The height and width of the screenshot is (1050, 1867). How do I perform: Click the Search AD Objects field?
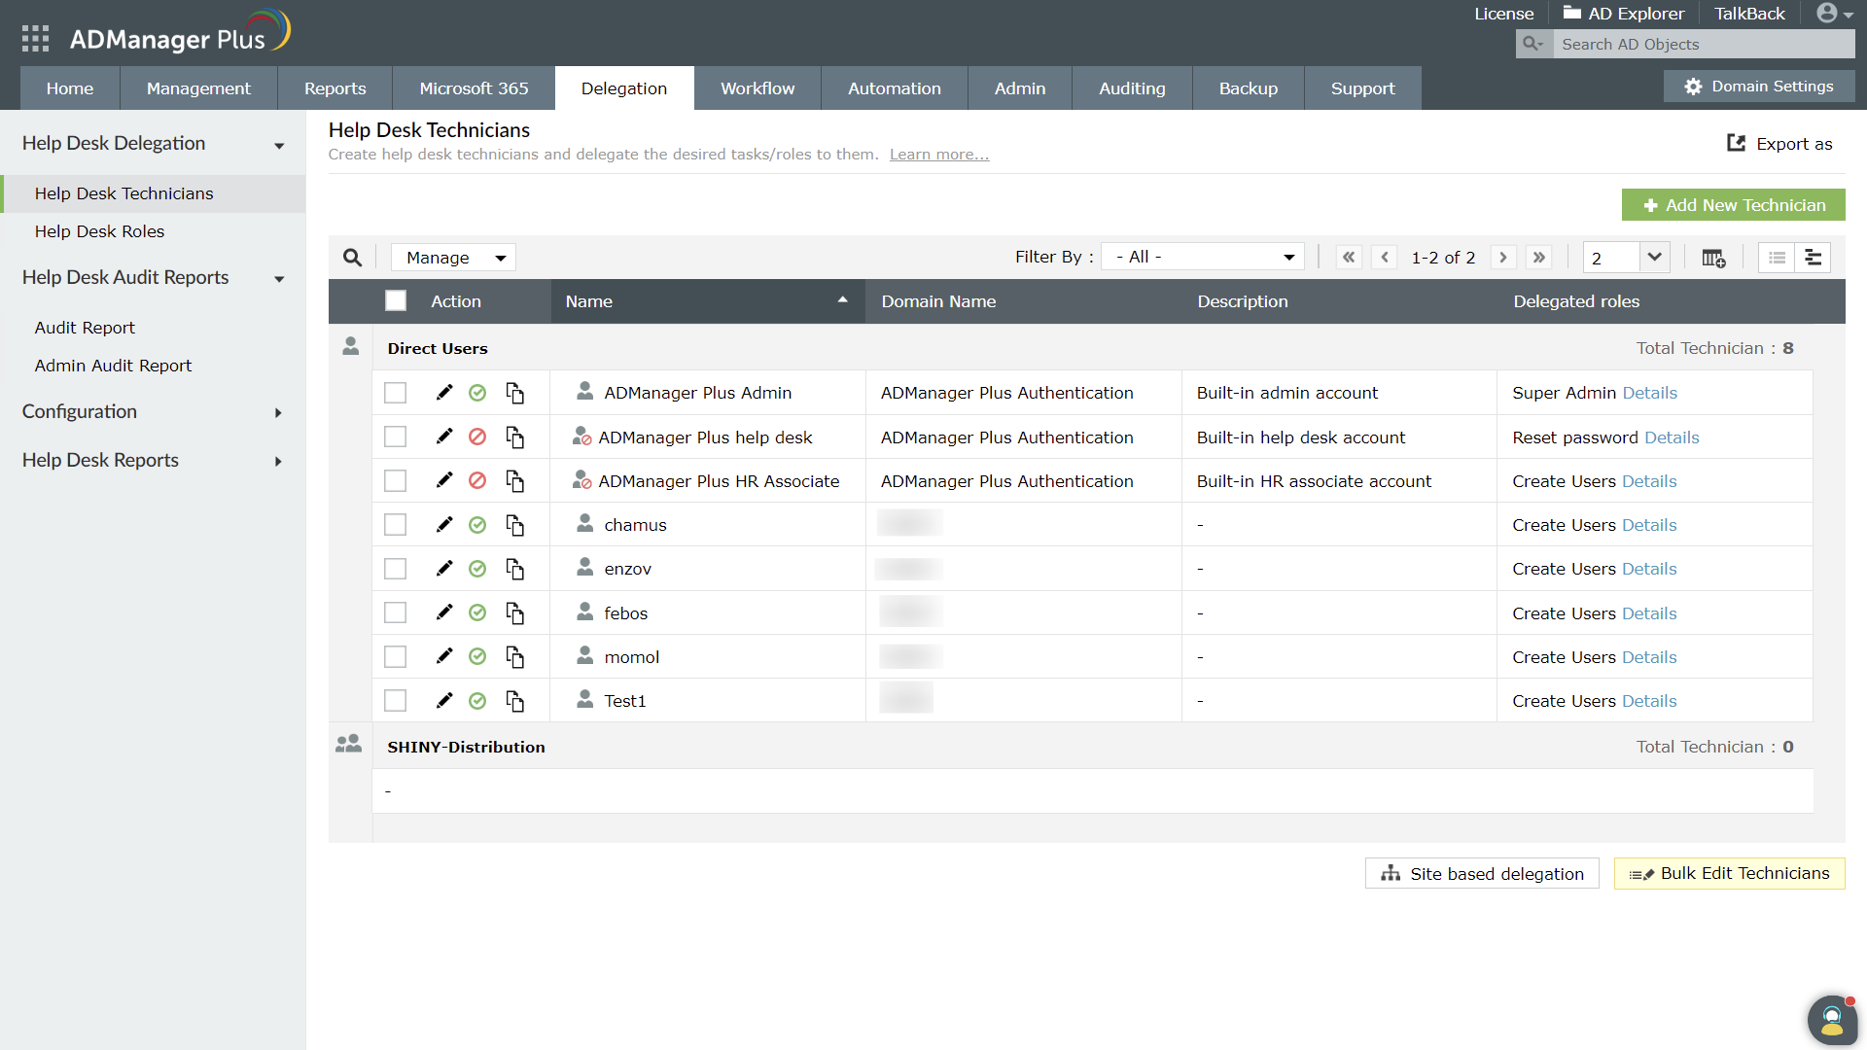pyautogui.click(x=1702, y=45)
